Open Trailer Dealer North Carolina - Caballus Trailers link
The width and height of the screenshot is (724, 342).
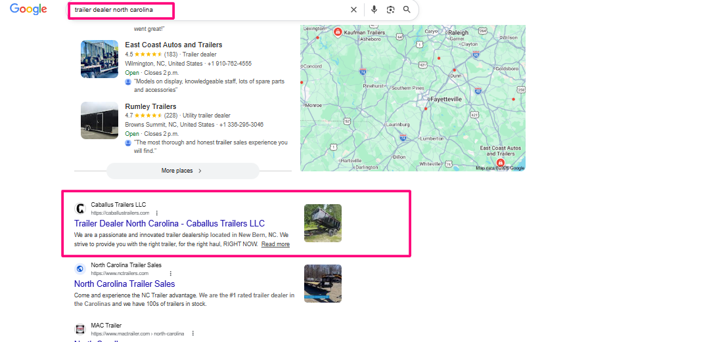tap(170, 224)
